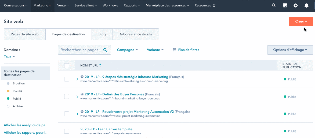Open 2019 - LP - Definir des Buyer Personas
The width and height of the screenshot is (315, 138).
click(114, 94)
